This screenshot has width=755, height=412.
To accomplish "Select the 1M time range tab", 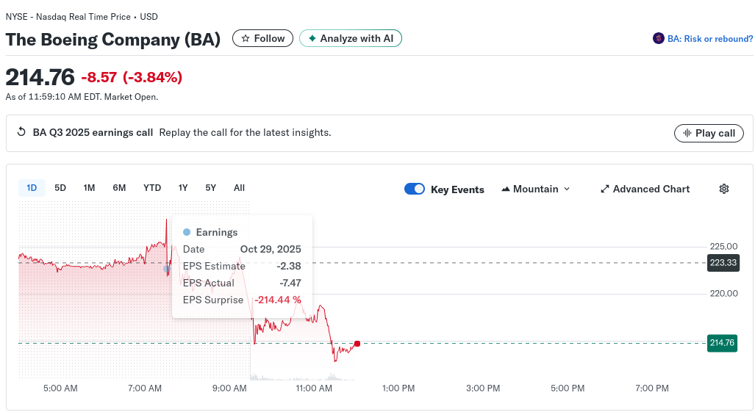I will pos(89,188).
